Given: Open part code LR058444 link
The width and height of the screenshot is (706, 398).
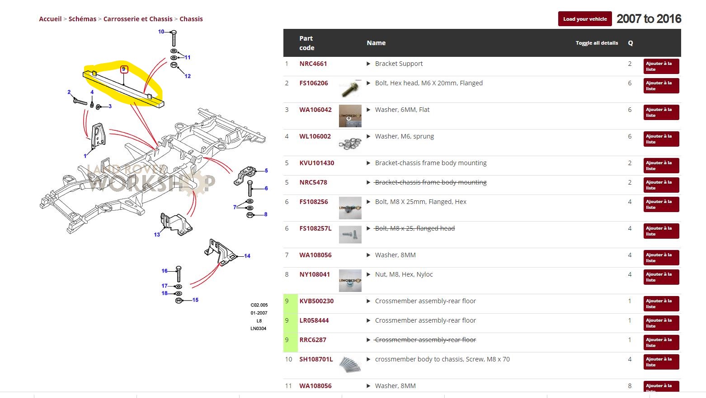Looking at the screenshot, I should [314, 320].
